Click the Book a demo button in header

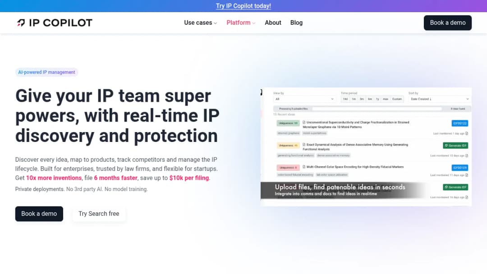pyautogui.click(x=448, y=23)
